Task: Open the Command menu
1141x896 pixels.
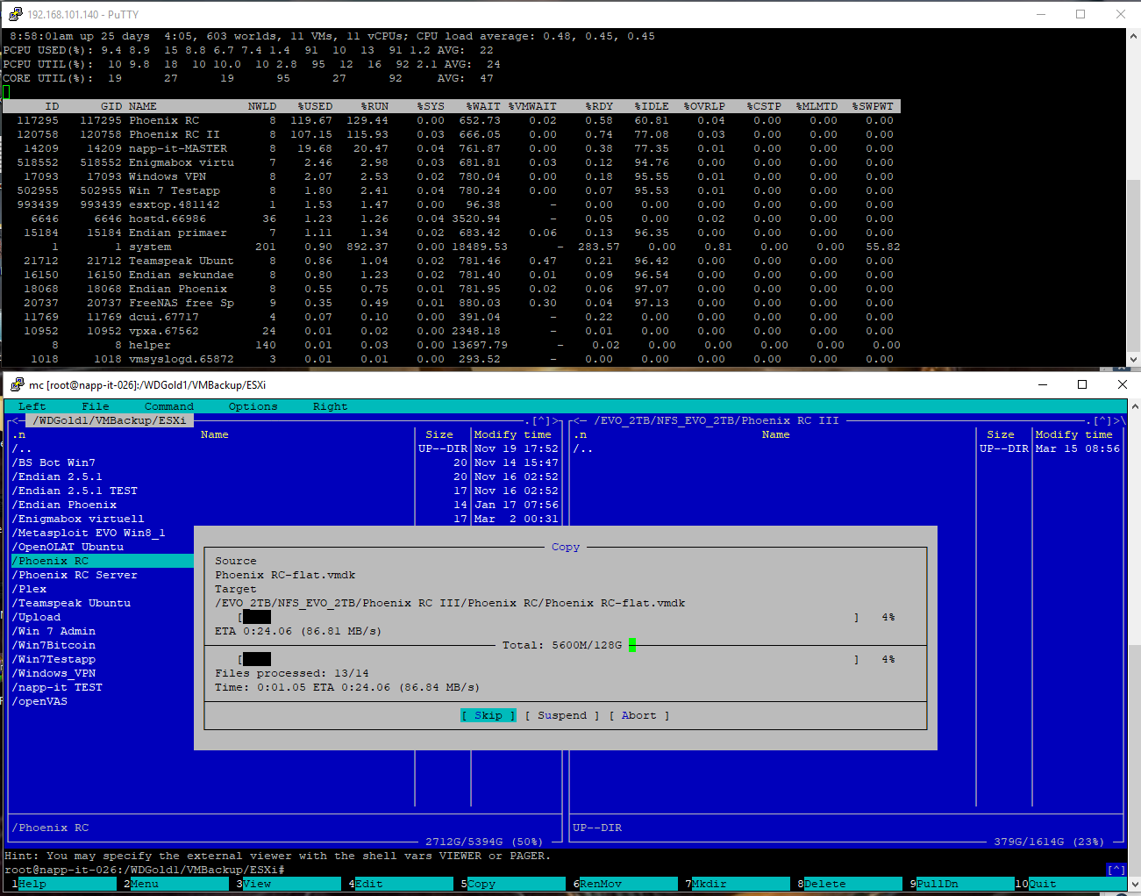Action: click(x=168, y=406)
